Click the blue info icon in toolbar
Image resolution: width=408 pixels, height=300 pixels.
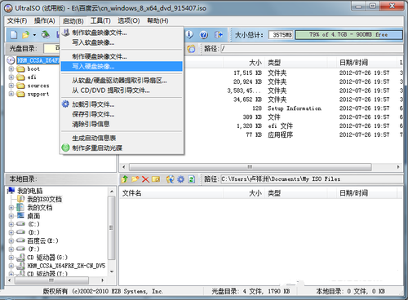tap(189, 34)
